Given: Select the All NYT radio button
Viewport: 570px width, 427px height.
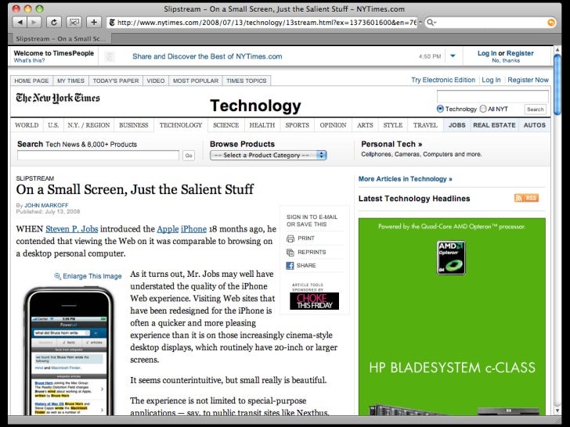Looking at the screenshot, I should pos(483,109).
